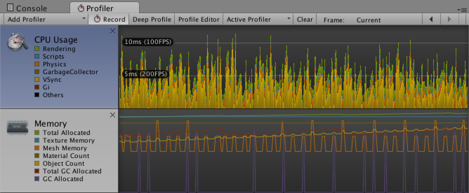This screenshot has height=193, width=469.
Task: Go to next frame arrow
Action: tap(449, 20)
